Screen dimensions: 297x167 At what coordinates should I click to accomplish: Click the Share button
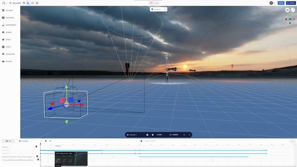click(281, 3)
